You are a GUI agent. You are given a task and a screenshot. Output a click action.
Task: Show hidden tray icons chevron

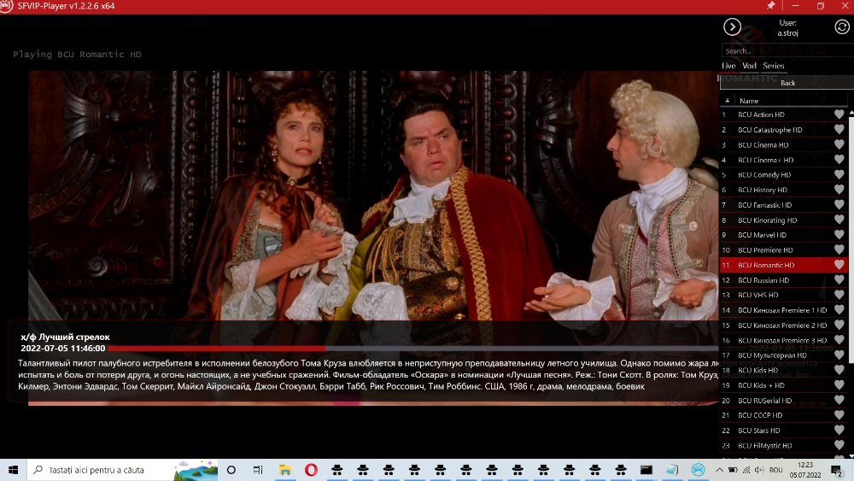(x=719, y=470)
